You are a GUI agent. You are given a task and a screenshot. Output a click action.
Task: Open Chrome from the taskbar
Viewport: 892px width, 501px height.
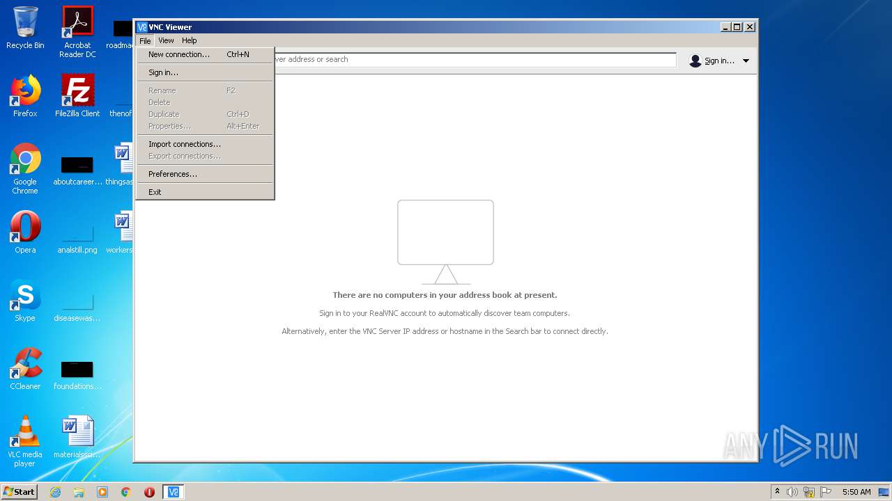coord(126,492)
